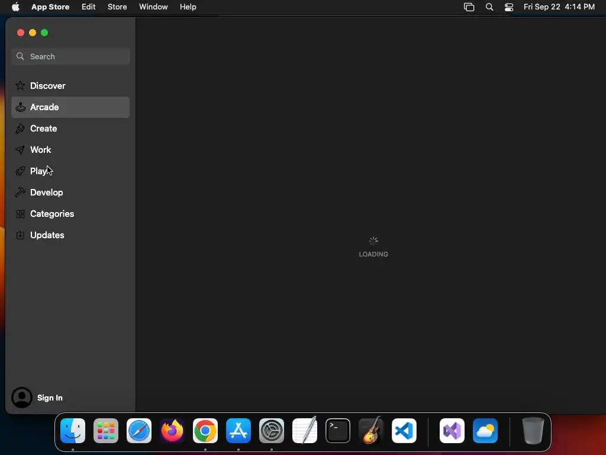Open the Help menu
606x455 pixels.
pos(188,7)
